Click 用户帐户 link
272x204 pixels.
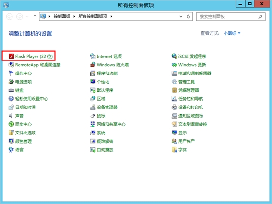187,141
